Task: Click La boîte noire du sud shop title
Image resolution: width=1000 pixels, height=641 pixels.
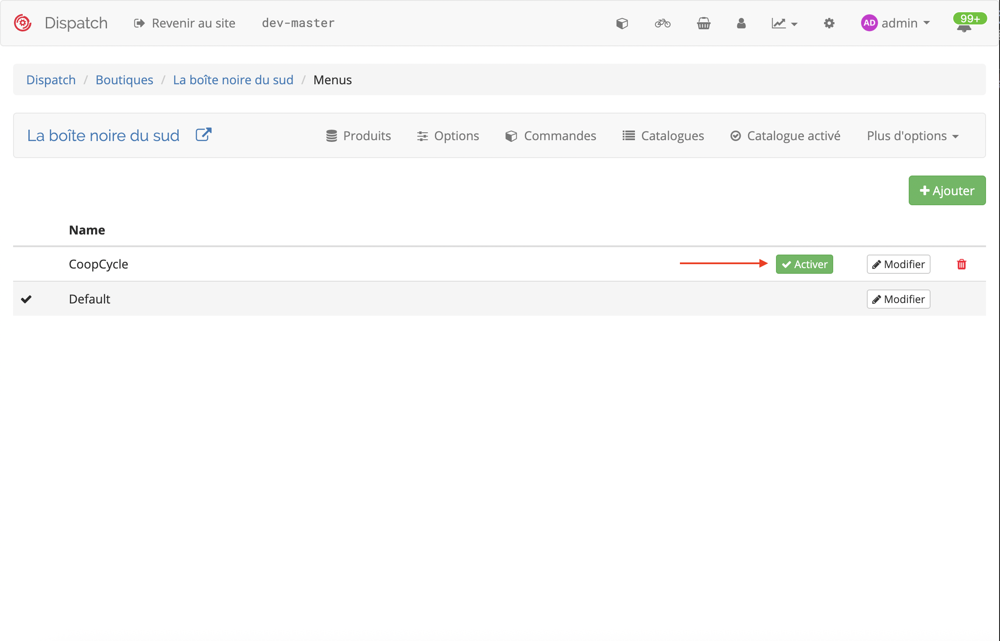Action: pos(103,136)
